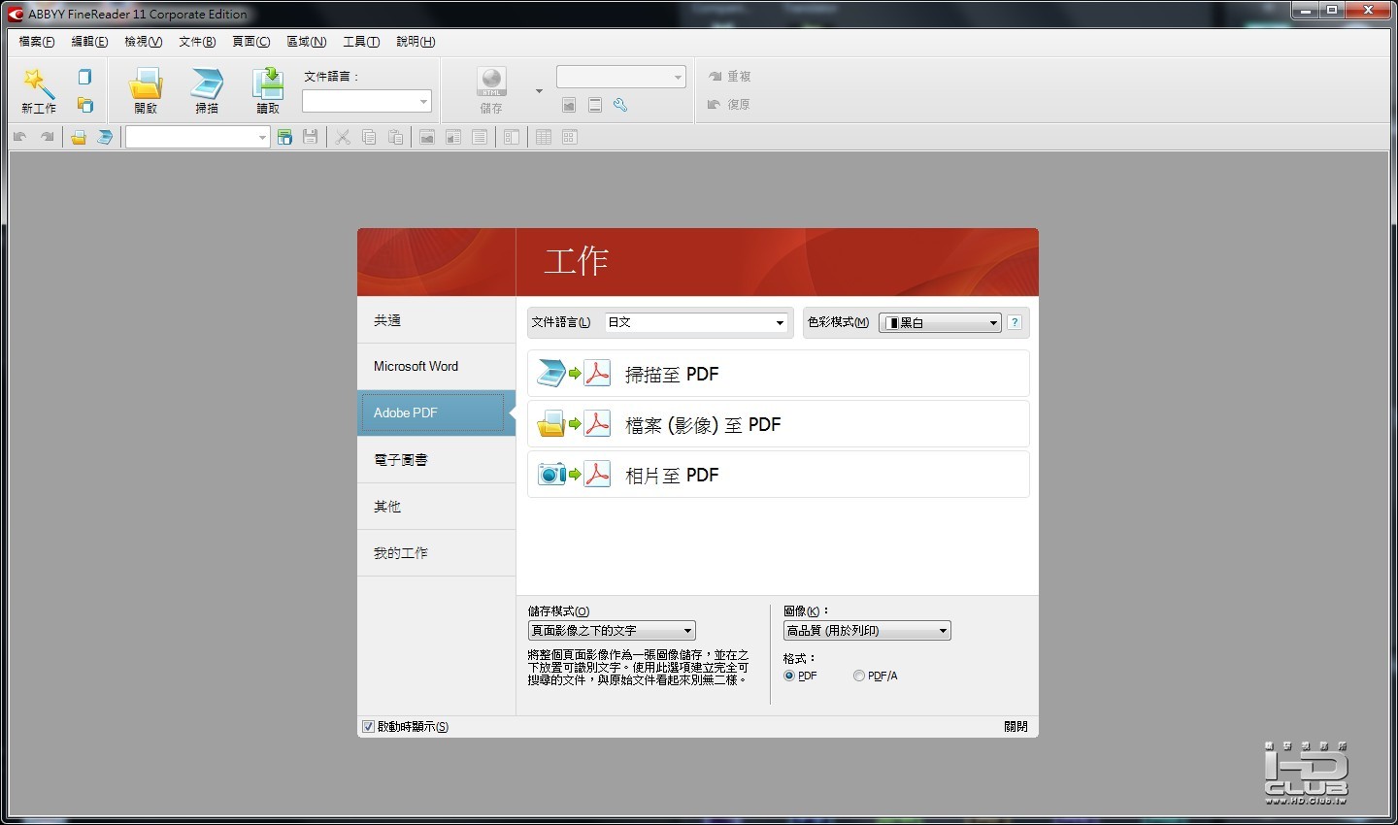Start the 相片至 PDF task

(x=778, y=475)
